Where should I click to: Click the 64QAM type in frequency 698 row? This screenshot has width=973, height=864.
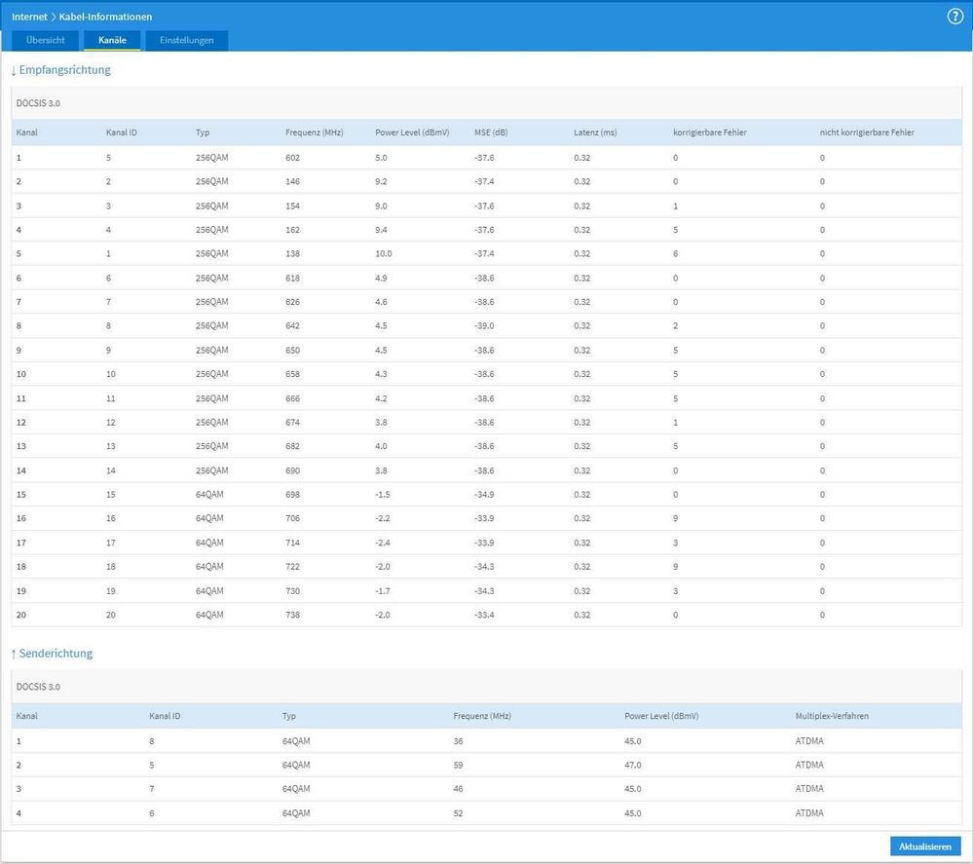[209, 495]
